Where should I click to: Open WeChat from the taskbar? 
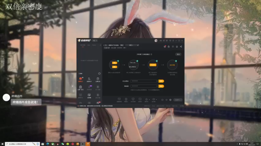[63, 144]
